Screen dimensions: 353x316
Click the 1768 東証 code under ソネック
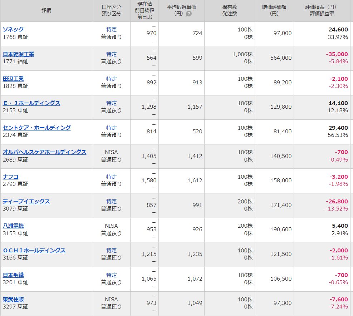(x=15, y=37)
